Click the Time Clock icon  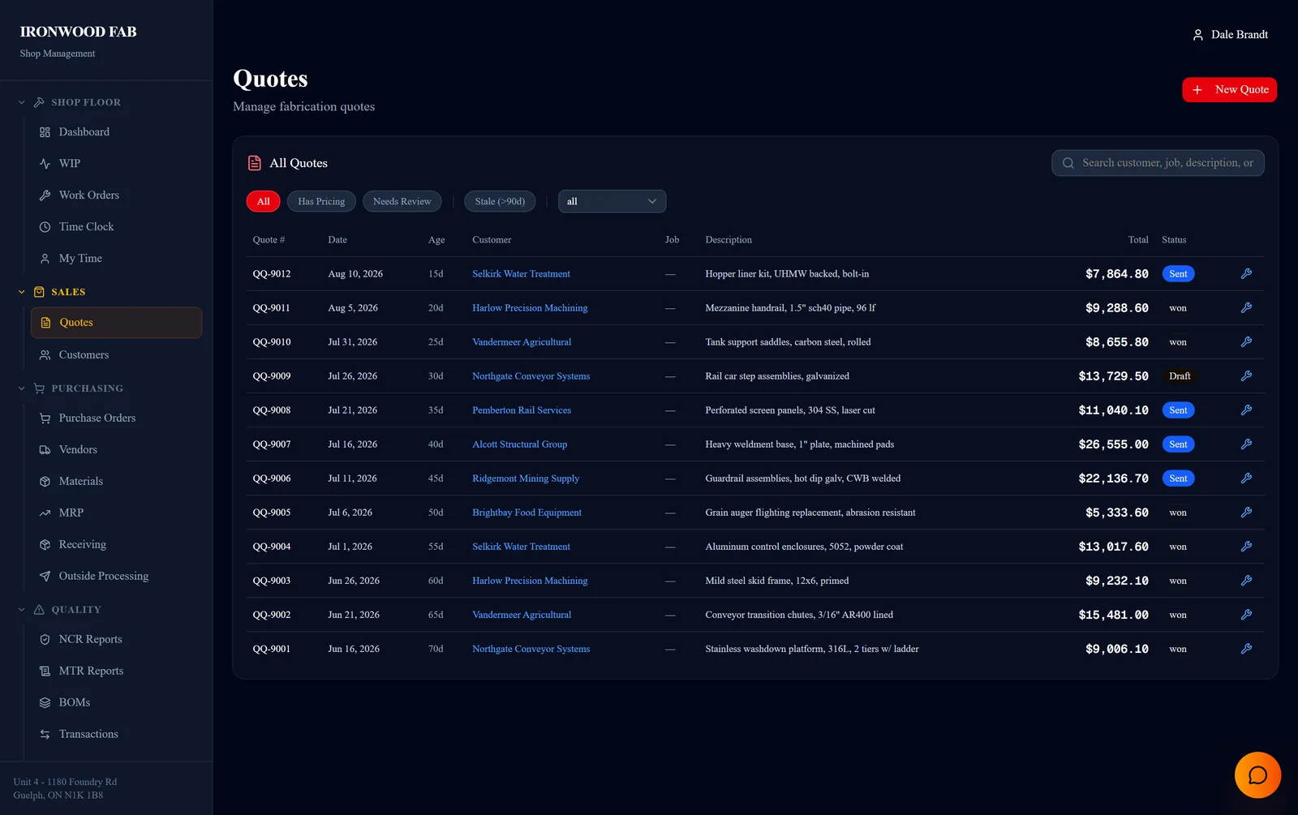tap(45, 227)
